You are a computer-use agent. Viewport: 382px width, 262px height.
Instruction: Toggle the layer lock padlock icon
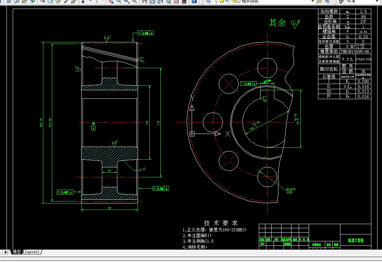point(234,1)
